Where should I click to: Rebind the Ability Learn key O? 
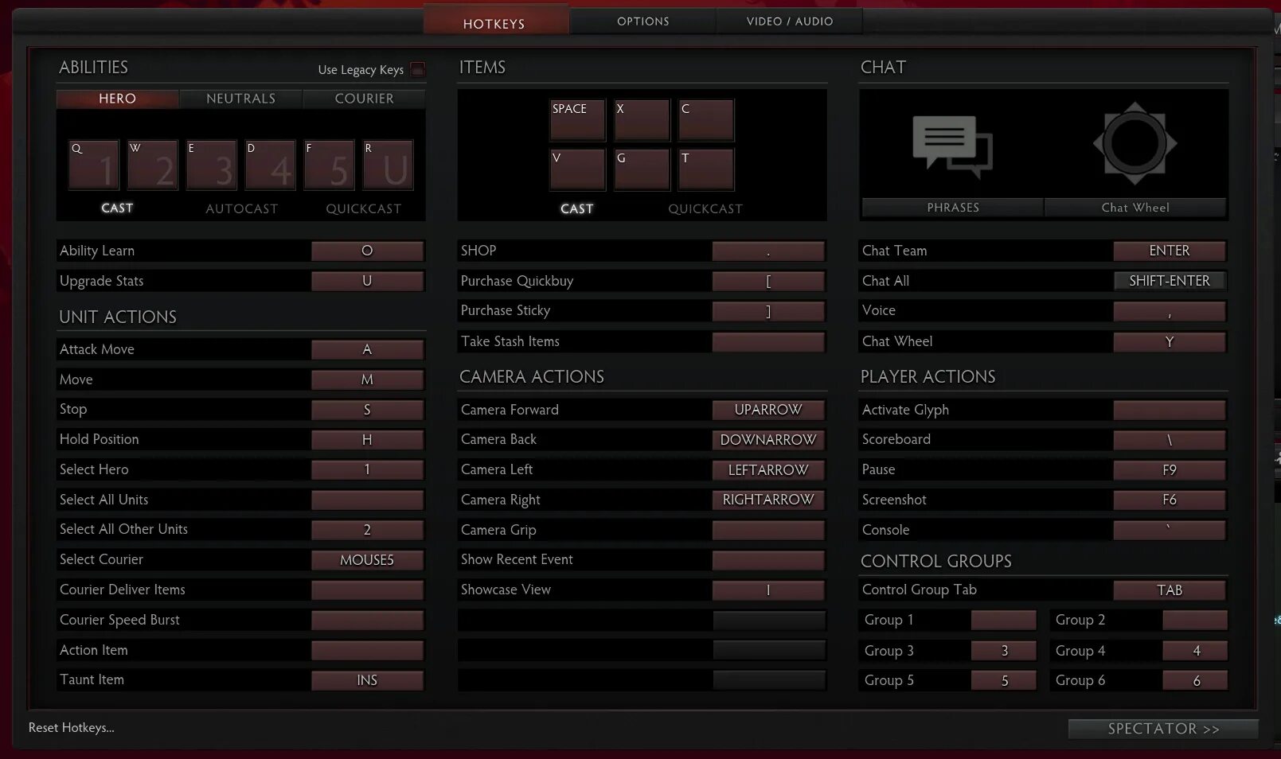(367, 251)
